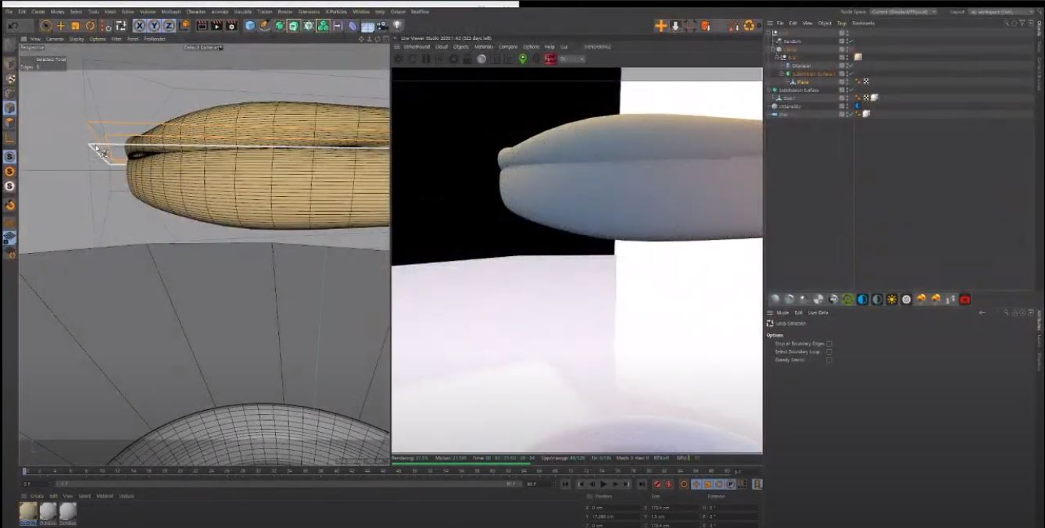1045x528 pixels.
Task: Toggle X axis lock
Action: tap(140, 26)
